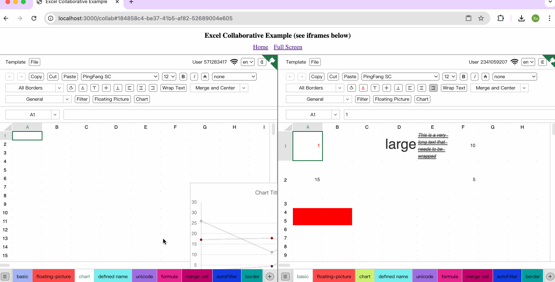The image size is (555, 282).
Task: Open PingFang SC font dropdown in right spreadsheet
Action: click(400, 77)
